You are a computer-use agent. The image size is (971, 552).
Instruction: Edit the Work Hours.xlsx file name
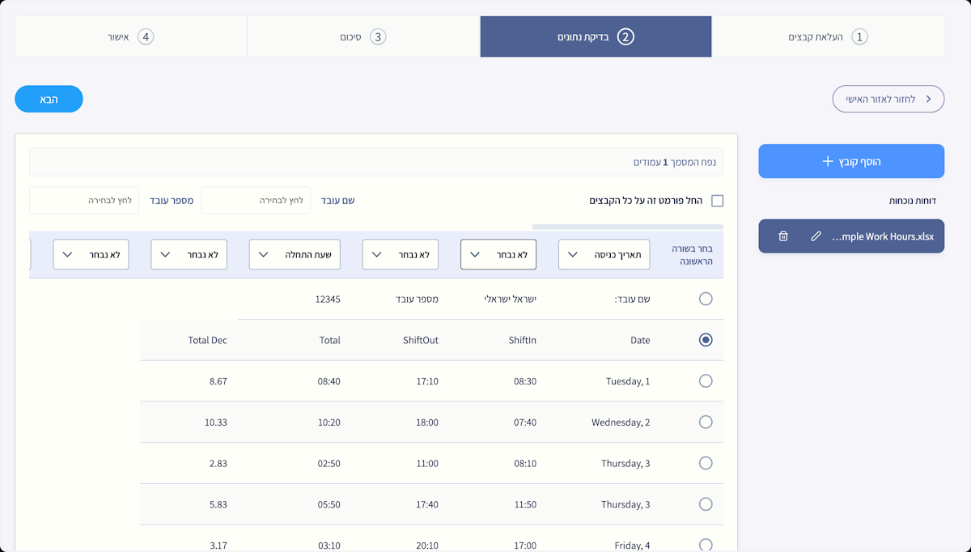click(x=816, y=236)
